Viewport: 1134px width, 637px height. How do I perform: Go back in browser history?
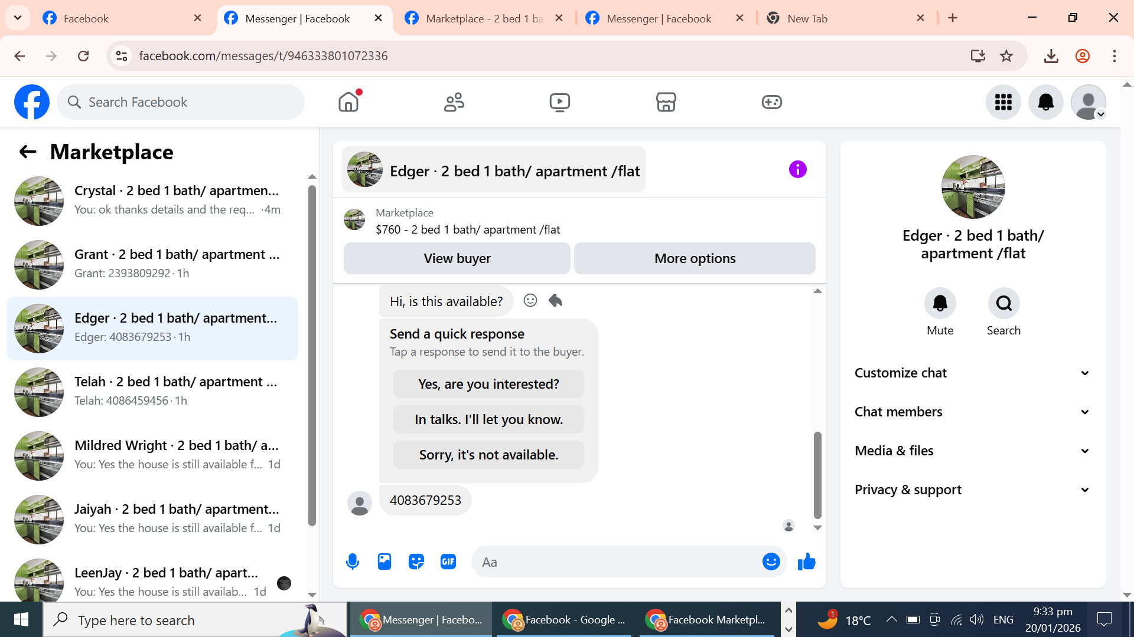19,56
